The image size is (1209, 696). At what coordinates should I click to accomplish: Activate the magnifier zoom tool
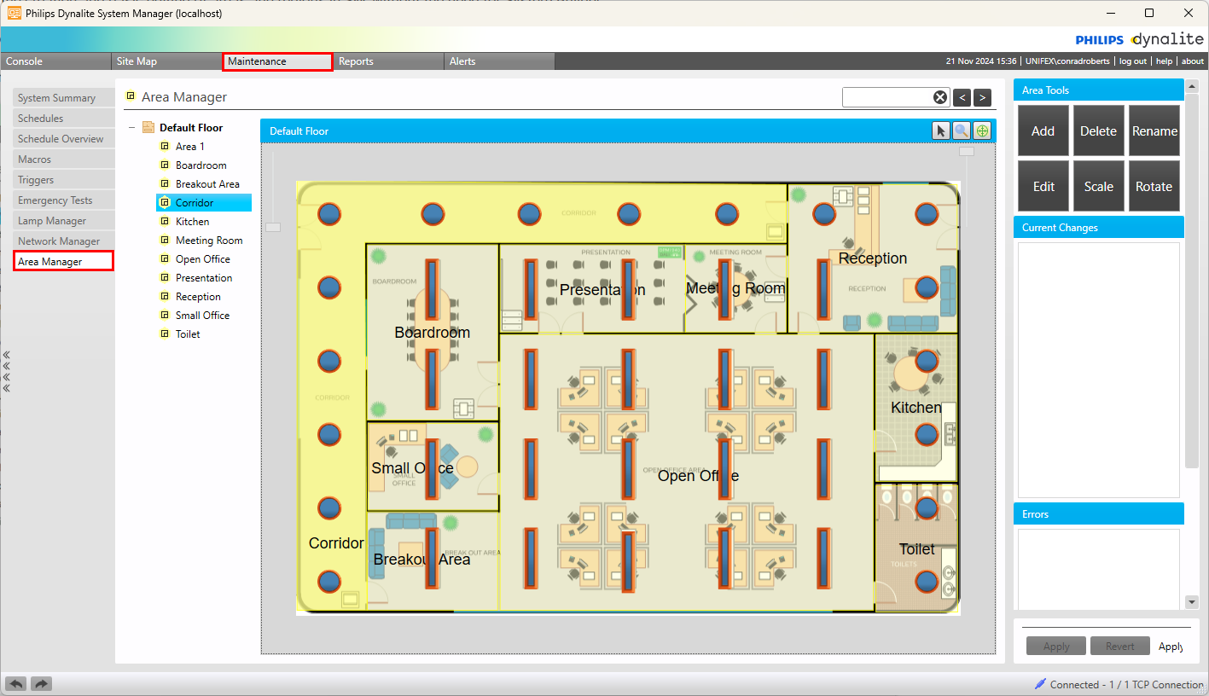pos(962,130)
